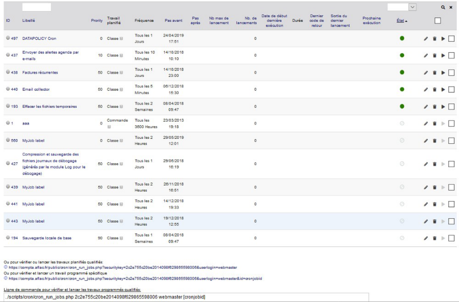Click the Libellé column header
The image size is (459, 302).
[x=29, y=21]
